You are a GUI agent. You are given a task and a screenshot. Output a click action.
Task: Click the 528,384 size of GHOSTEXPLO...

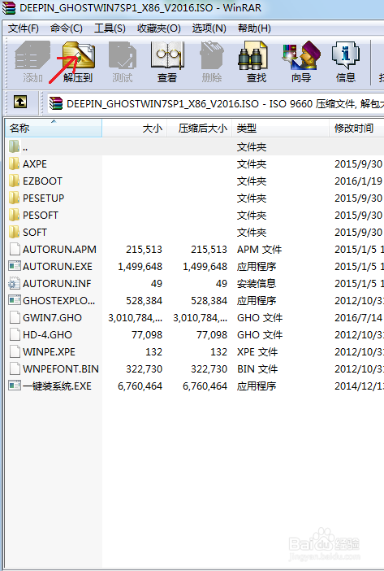[x=144, y=300]
